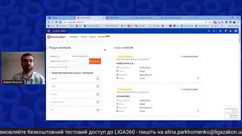Click the browser address bar URL
This screenshot has height=136, width=242.
click(76, 22)
